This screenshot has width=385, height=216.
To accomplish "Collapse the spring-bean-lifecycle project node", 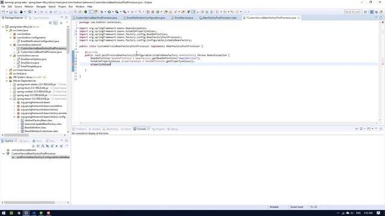I will click(3, 26).
